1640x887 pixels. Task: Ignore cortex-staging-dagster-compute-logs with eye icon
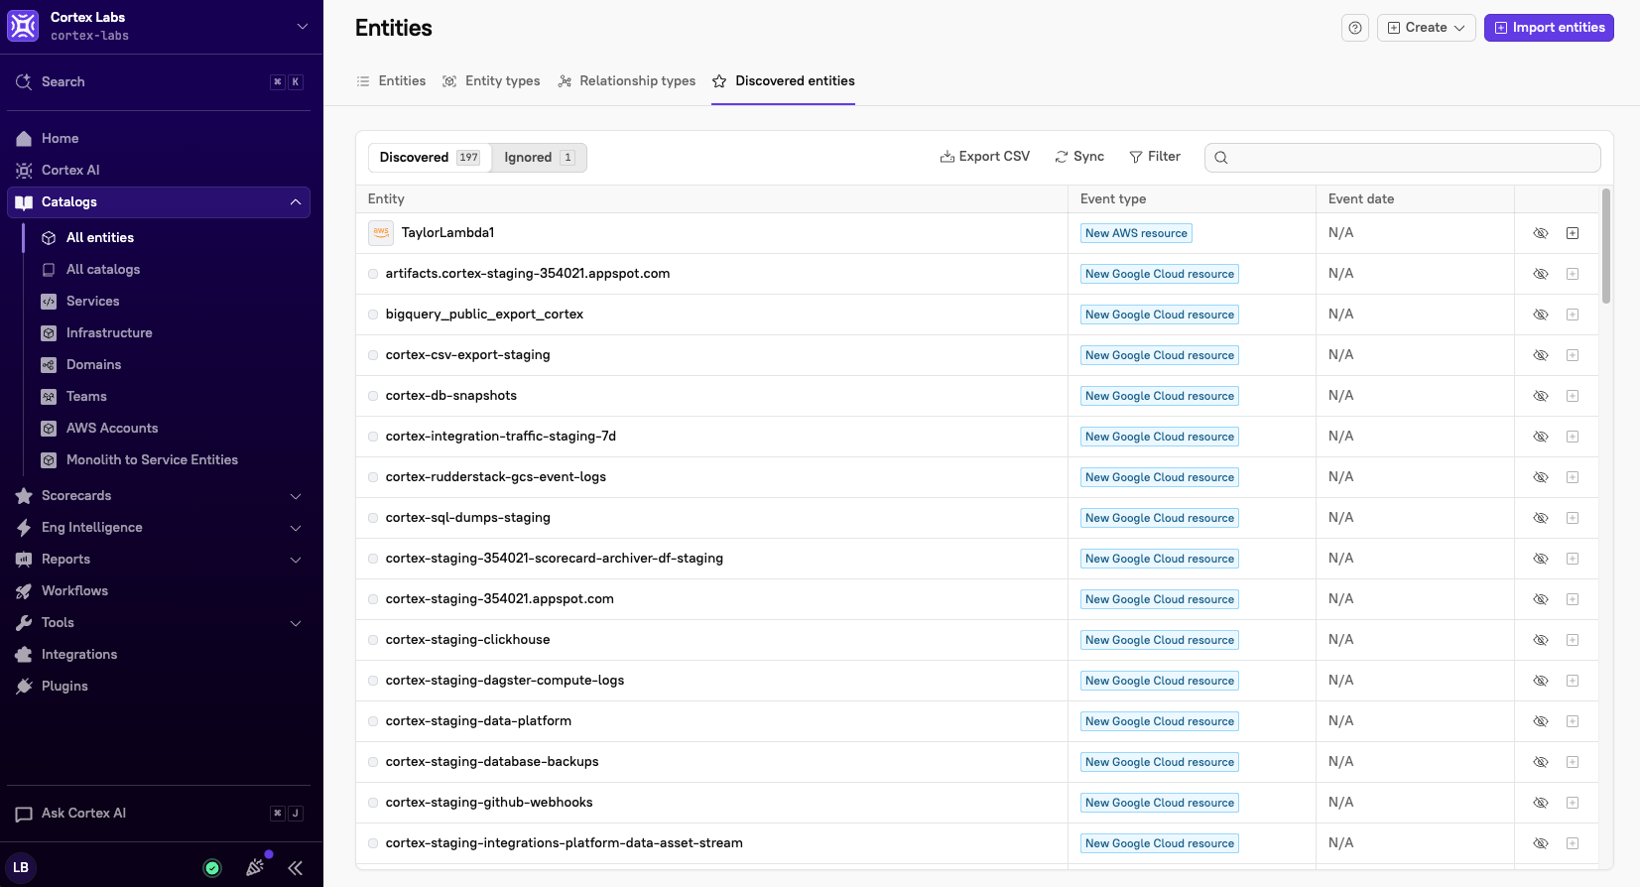coord(1541,681)
